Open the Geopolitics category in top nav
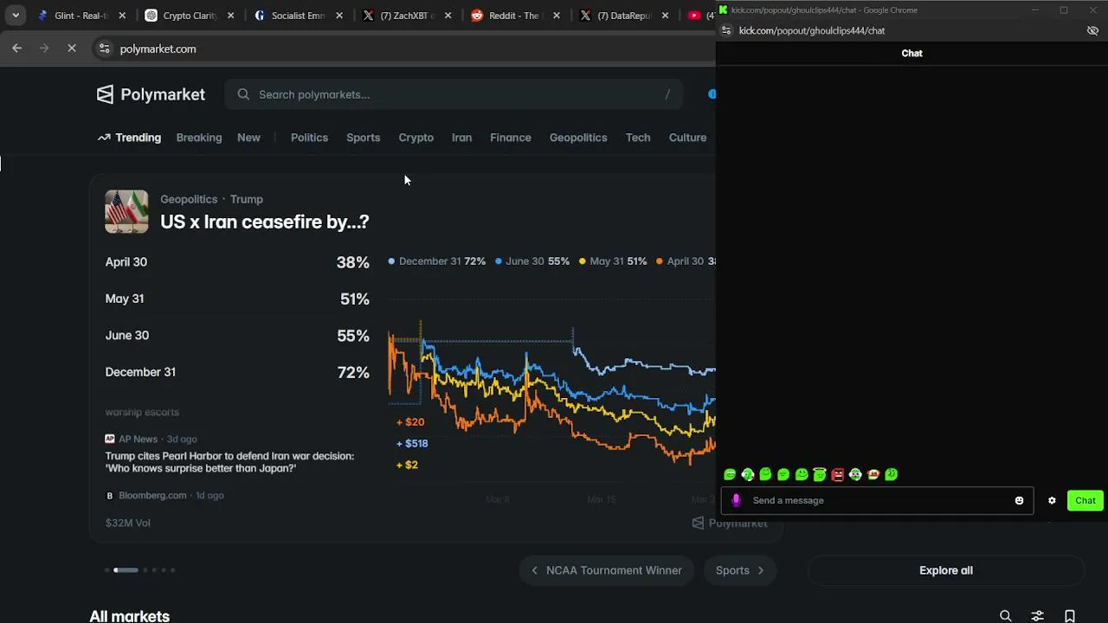 click(578, 138)
